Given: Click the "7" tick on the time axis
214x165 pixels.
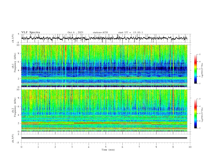Looking at the screenshot, I should point(139,147).
